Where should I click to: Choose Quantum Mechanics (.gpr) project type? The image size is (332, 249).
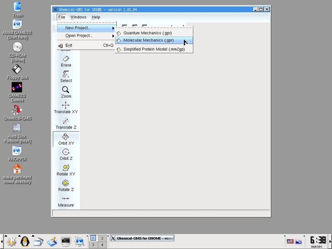point(147,33)
